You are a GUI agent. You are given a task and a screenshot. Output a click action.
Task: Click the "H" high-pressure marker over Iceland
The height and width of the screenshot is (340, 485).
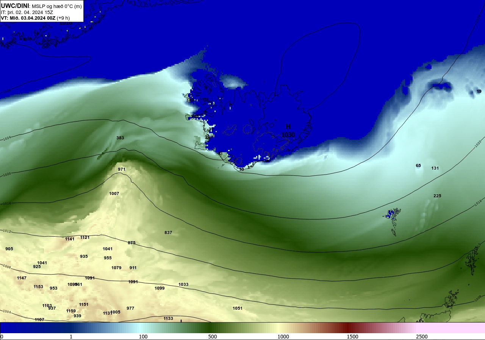288,127
